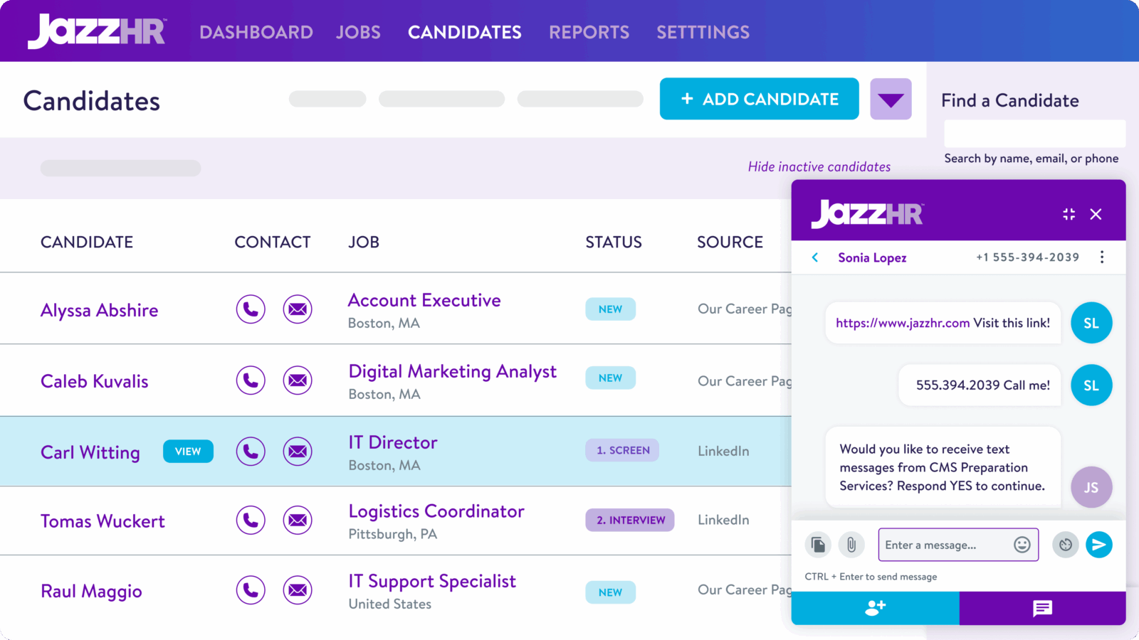
Task: Click the Find a Candidate search field
Action: tap(1034, 134)
